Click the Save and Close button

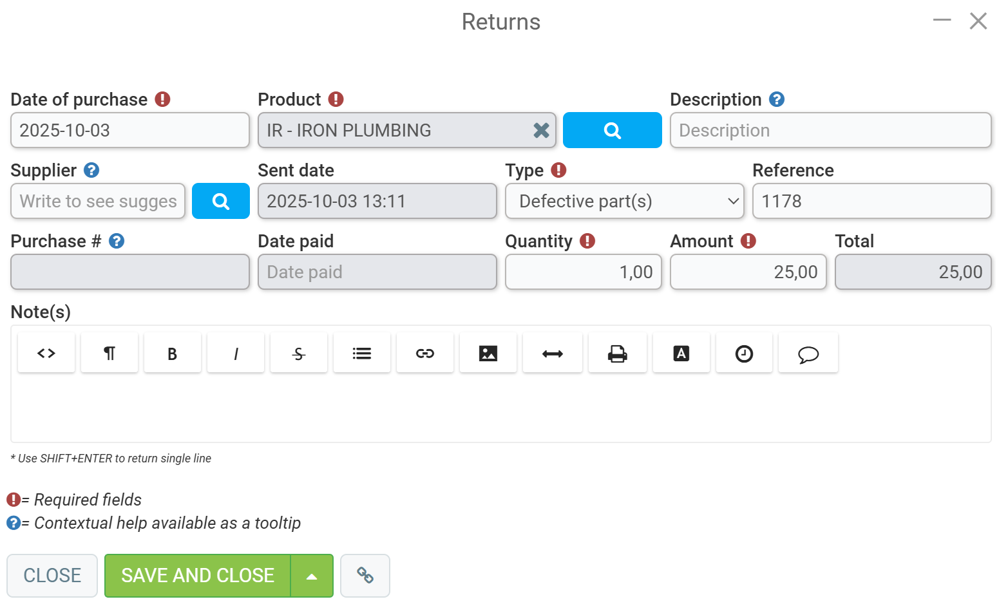tap(198, 576)
